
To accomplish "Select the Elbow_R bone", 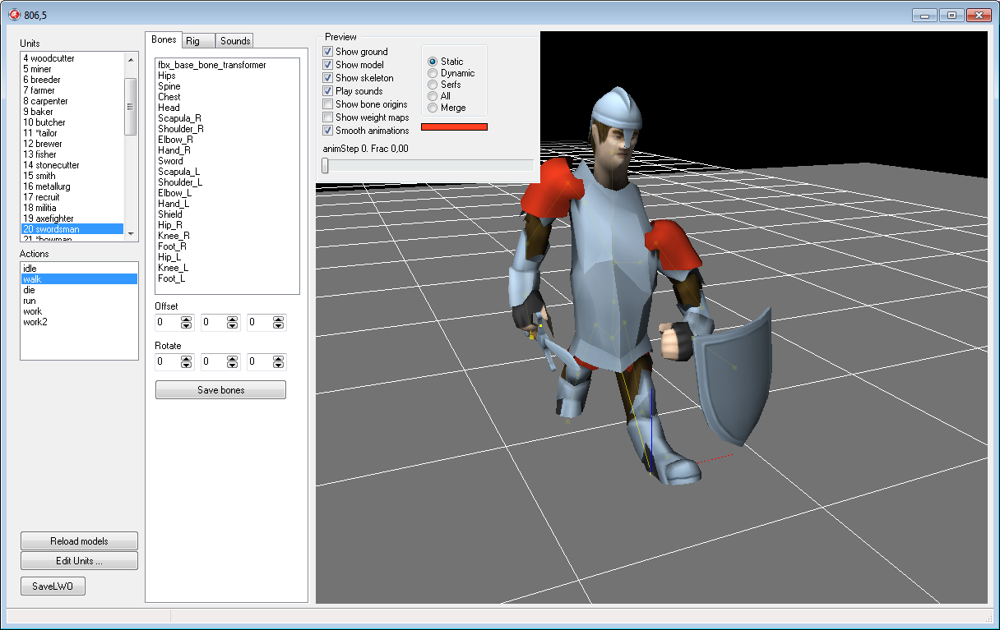I will coord(227,140).
